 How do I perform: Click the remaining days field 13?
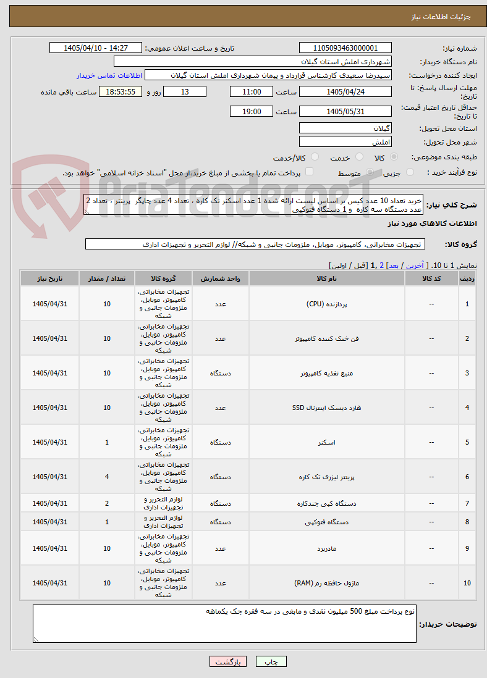(x=185, y=91)
